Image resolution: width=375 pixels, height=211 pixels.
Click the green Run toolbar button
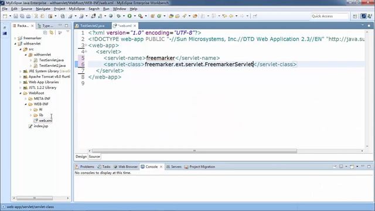point(129,16)
